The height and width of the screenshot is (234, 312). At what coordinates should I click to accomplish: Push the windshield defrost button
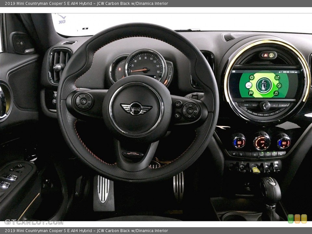[241, 154]
